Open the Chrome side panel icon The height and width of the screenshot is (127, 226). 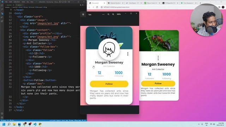pyautogui.click(x=219, y=7)
